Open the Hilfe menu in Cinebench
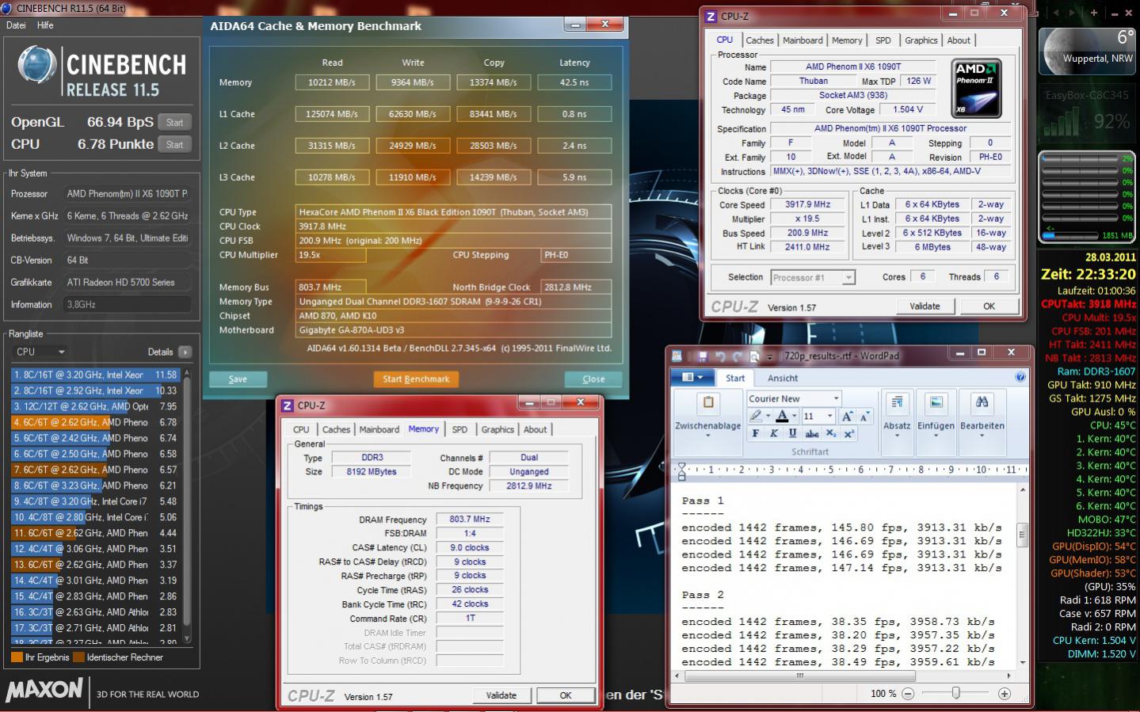 pyautogui.click(x=45, y=25)
